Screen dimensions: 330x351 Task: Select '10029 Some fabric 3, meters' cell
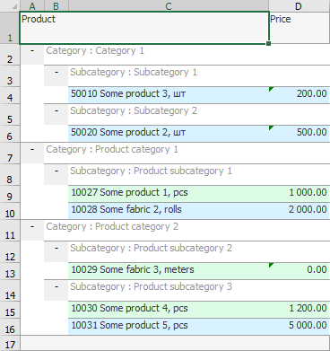(x=169, y=271)
